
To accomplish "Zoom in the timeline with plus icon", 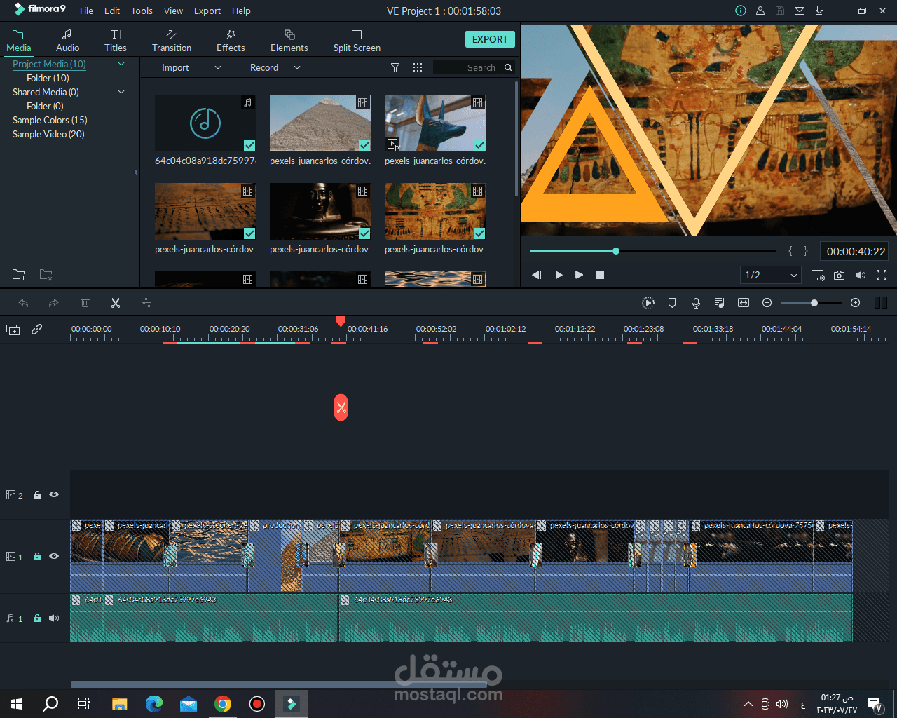I will coord(855,303).
